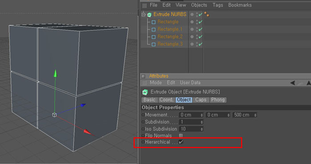Viewport: 311px width, 164px height.
Task: Toggle Rectangle layer dot
Action: [x=192, y=22]
